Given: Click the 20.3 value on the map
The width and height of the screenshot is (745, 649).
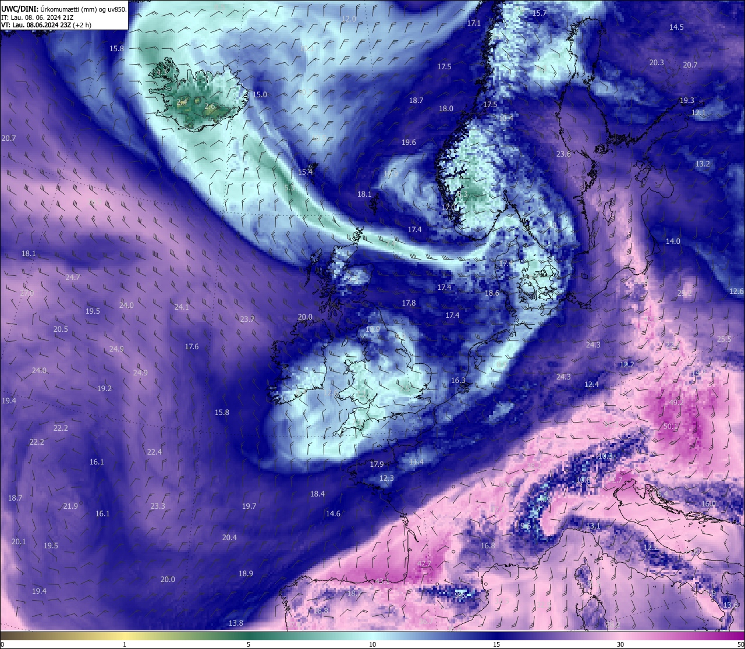Looking at the screenshot, I should [657, 62].
